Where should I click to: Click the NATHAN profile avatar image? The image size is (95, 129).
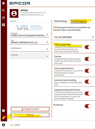pyautogui.click(x=14, y=13)
